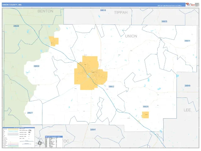Select the ZIP code label 38828
The height and width of the screenshot is (151, 201).
(x=146, y=107)
